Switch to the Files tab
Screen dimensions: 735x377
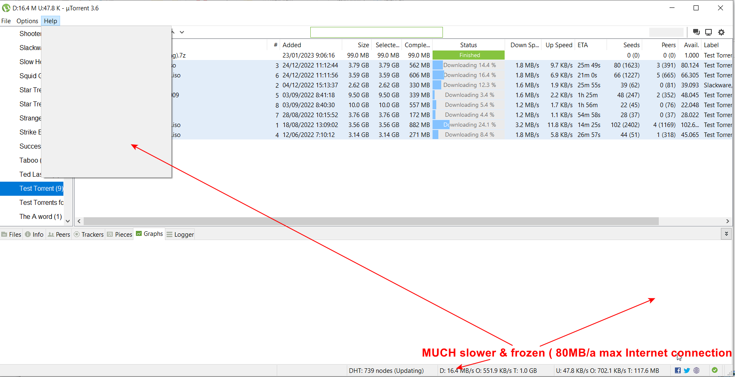pos(11,234)
